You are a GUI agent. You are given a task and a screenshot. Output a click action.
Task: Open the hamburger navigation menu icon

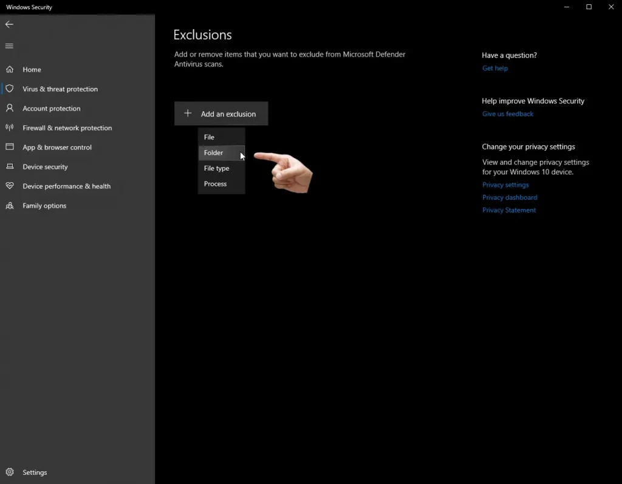point(9,46)
